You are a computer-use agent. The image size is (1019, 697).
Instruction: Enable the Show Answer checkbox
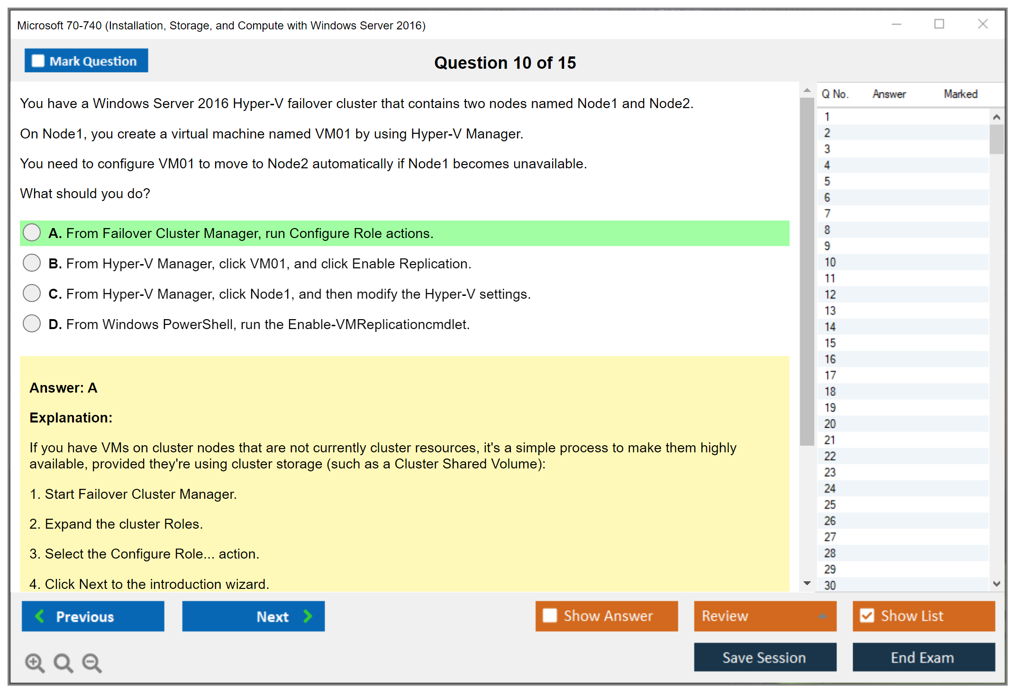pyautogui.click(x=550, y=615)
